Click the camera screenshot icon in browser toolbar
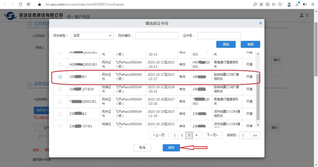The height and width of the screenshot is (167, 318). click(268, 4)
